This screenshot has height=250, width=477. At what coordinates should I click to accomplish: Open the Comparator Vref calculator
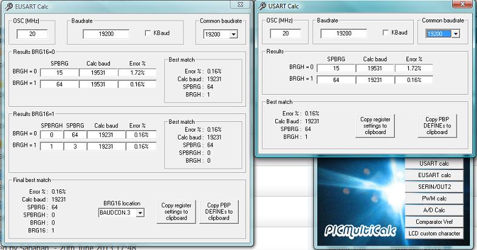[434, 221]
